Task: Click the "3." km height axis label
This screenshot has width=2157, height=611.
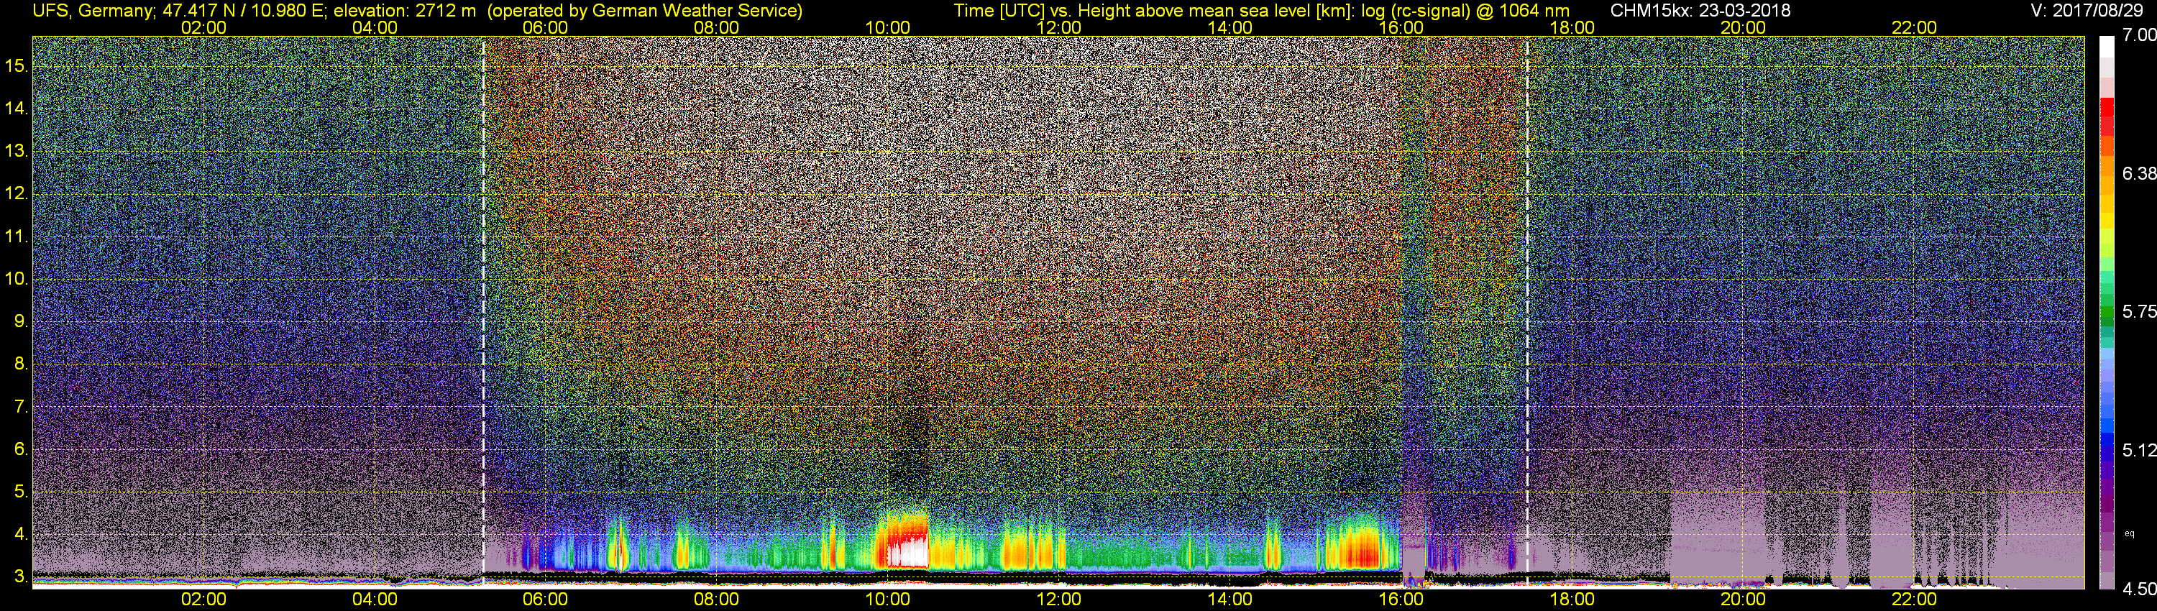Action: [x=21, y=576]
